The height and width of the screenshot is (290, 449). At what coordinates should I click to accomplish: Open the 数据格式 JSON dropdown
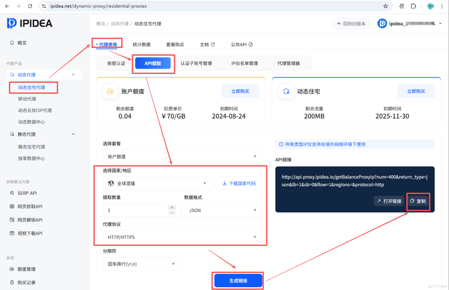click(x=223, y=210)
